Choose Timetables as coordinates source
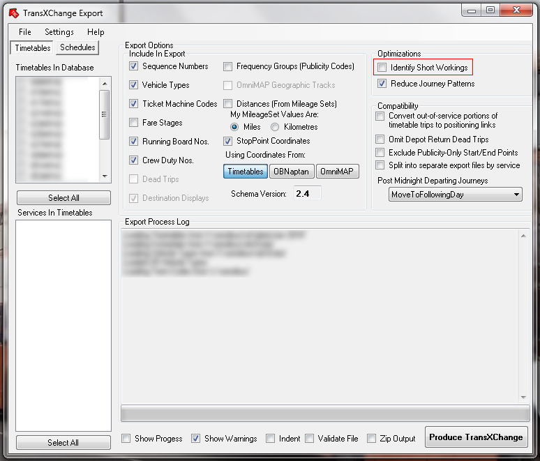 point(246,171)
